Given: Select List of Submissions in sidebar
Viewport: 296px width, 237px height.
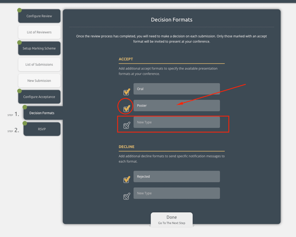Looking at the screenshot, I should [x=39, y=65].
